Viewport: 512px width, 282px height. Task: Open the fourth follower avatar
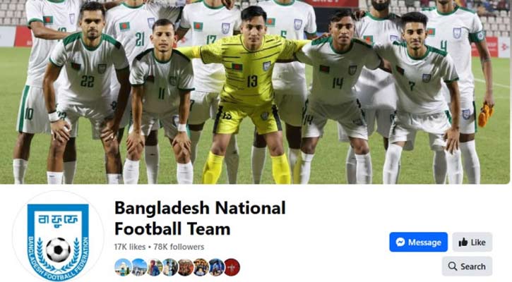point(170,267)
